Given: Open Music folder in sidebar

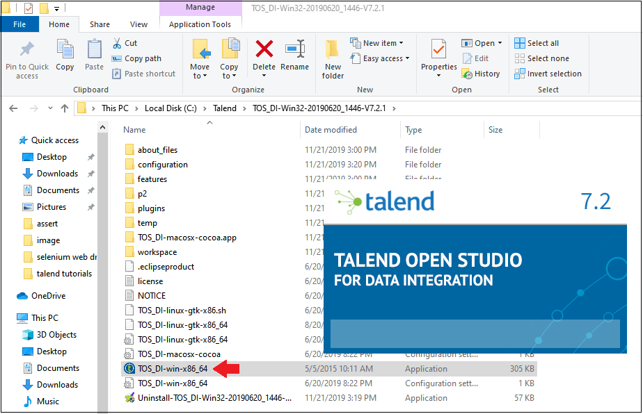Looking at the screenshot, I should pos(41,401).
